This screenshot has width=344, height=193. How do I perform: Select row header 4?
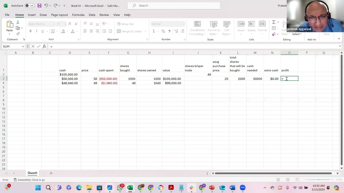[x=3, y=83]
